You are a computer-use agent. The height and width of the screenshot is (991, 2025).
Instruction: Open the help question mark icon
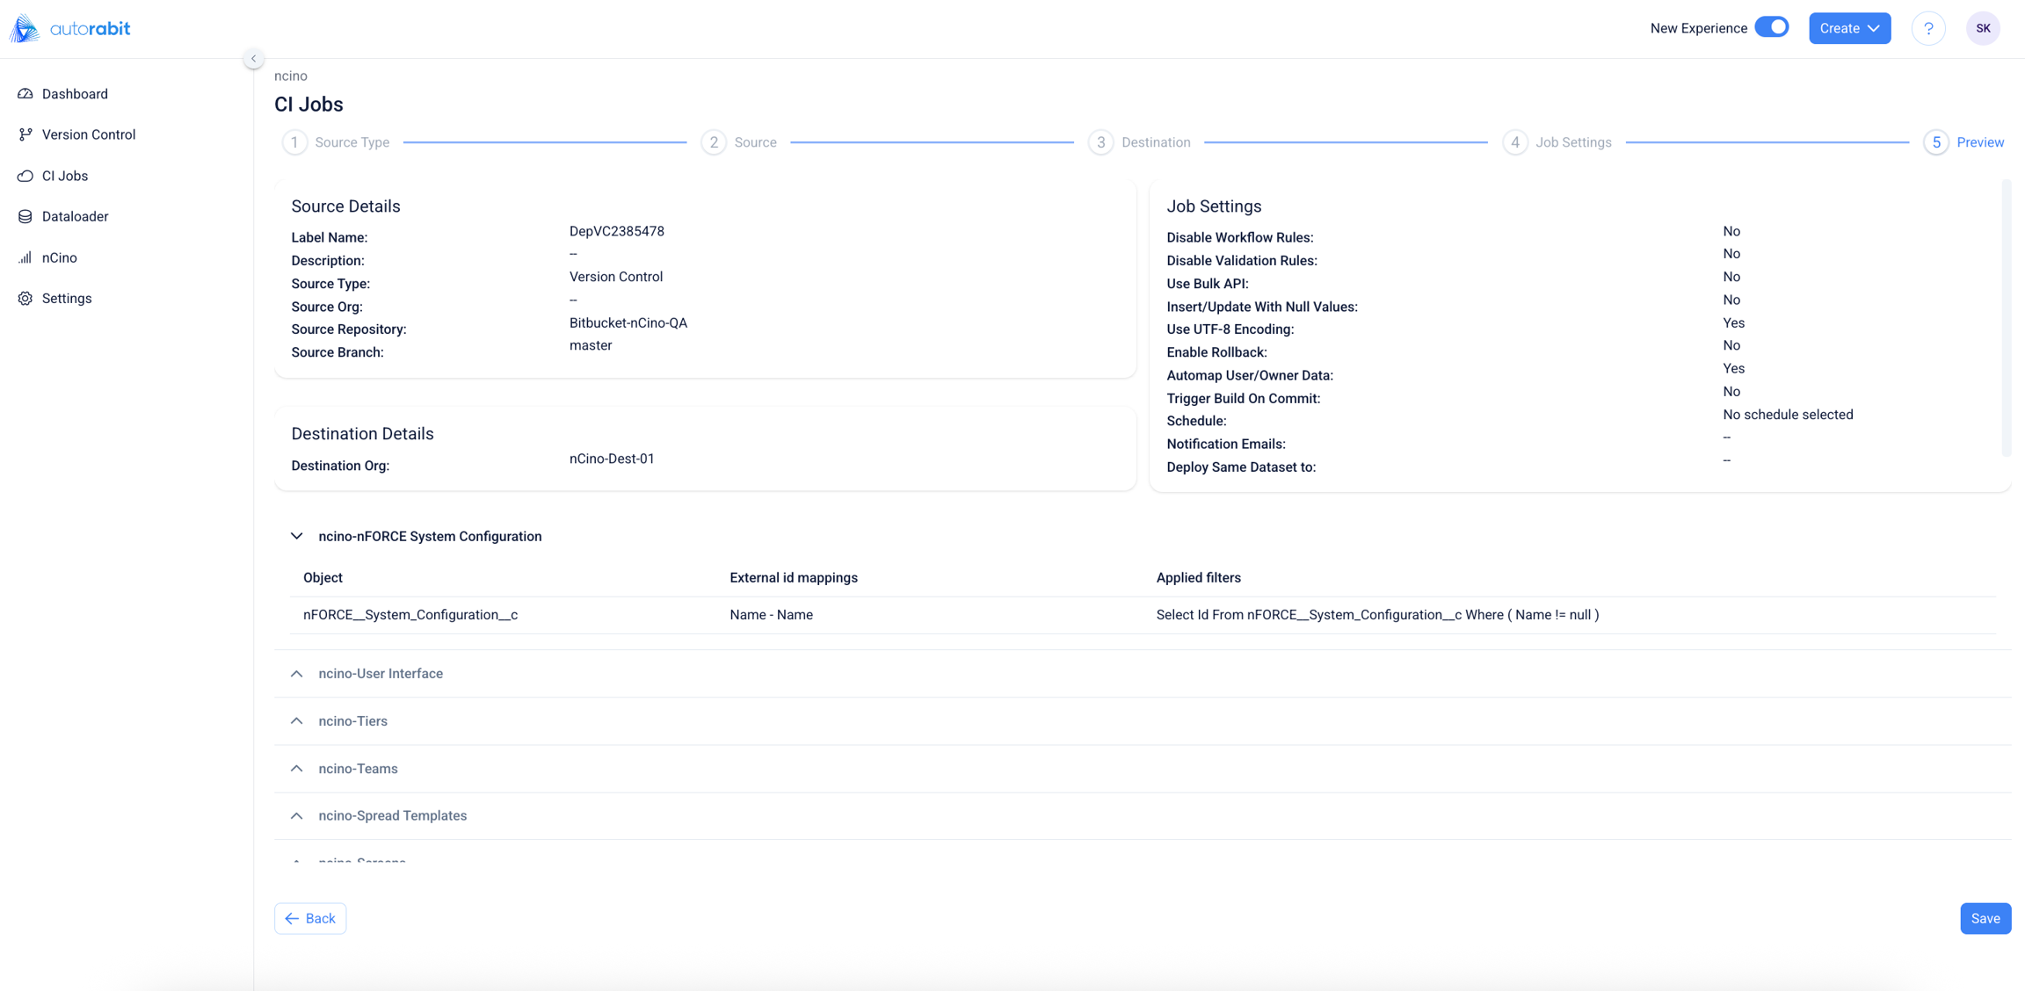pyautogui.click(x=1928, y=28)
